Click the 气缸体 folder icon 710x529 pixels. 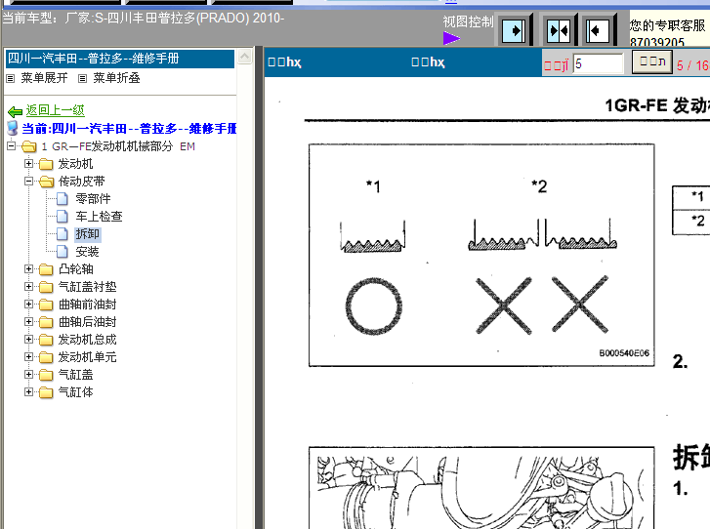pyautogui.click(x=46, y=392)
